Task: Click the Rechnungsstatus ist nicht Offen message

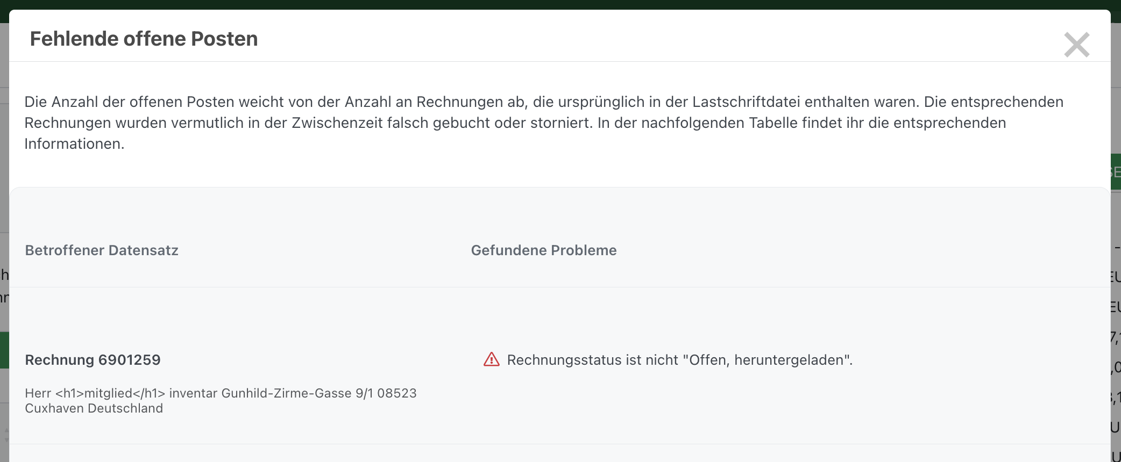Action: click(679, 360)
